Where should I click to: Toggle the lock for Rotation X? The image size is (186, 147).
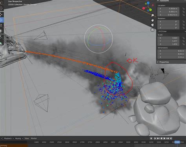click(x=184, y=22)
